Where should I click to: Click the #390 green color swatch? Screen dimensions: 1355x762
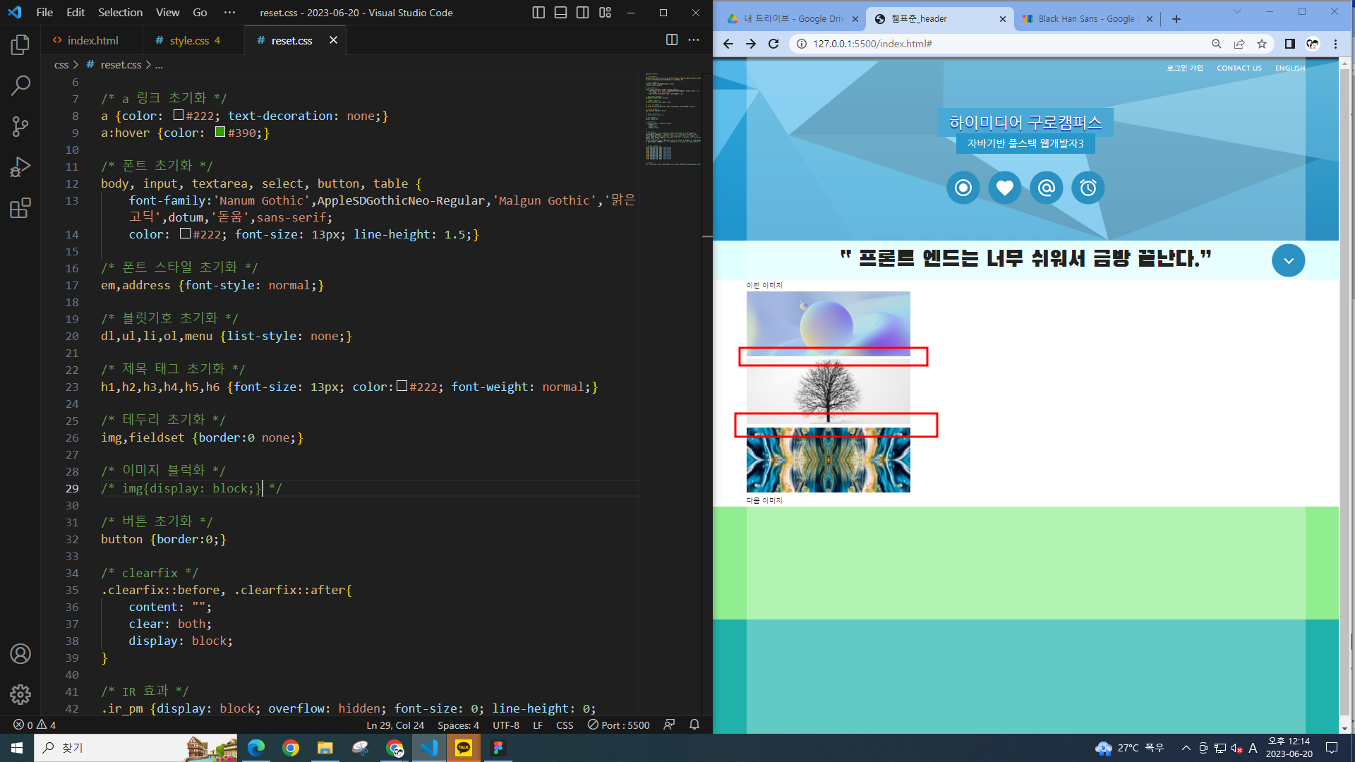click(220, 133)
